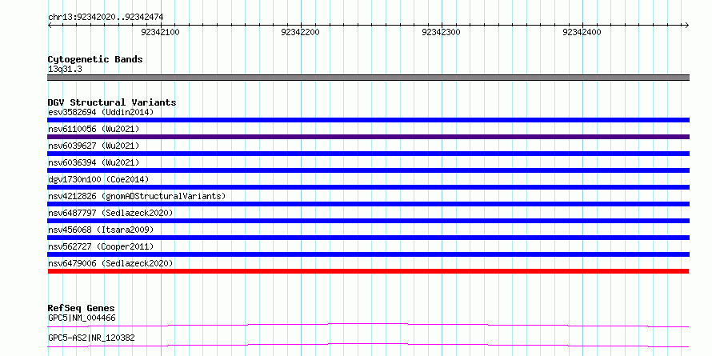Click the left arrowhead of the ruler
The height and width of the screenshot is (356, 712).
tap(50, 25)
